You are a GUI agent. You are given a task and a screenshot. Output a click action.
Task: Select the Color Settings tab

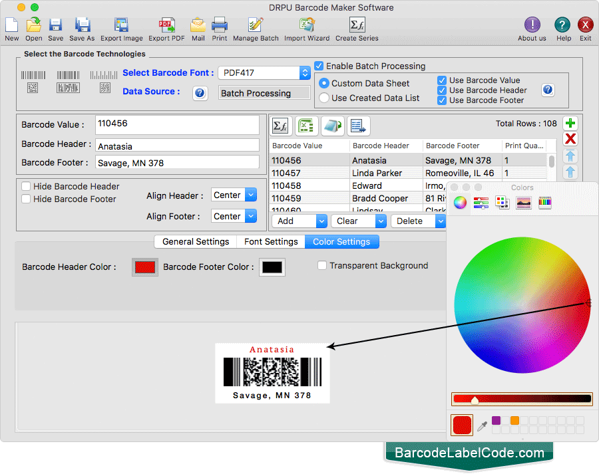coord(341,241)
